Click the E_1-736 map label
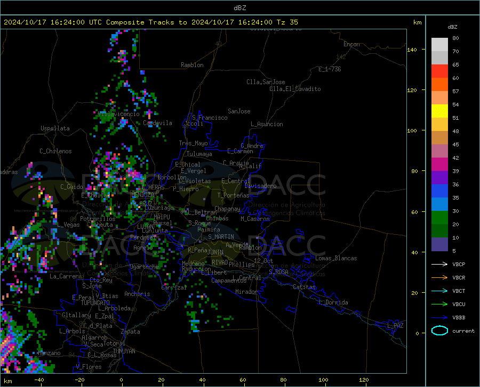The height and width of the screenshot is (387, 480). tap(330, 69)
